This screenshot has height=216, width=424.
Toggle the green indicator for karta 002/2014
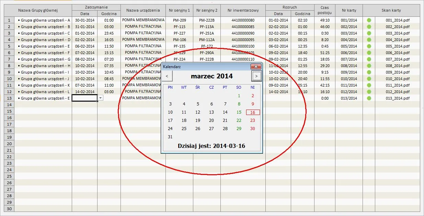[369, 27]
